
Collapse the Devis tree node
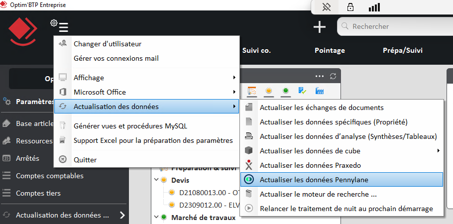(x=156, y=180)
